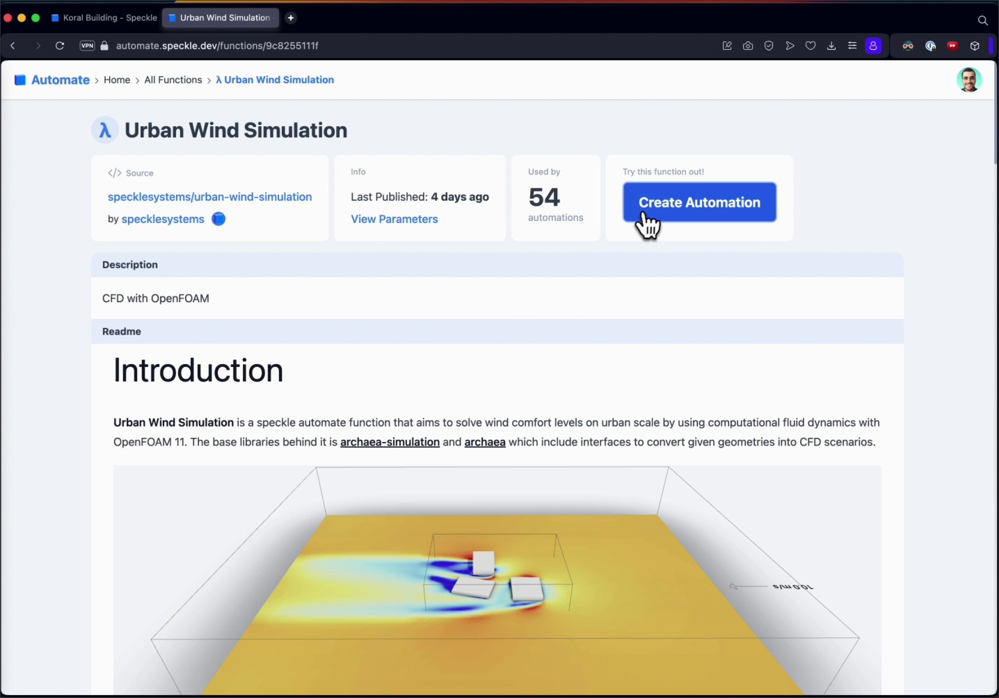Open the user avatar menu
Screen dimensions: 999x698
click(969, 80)
